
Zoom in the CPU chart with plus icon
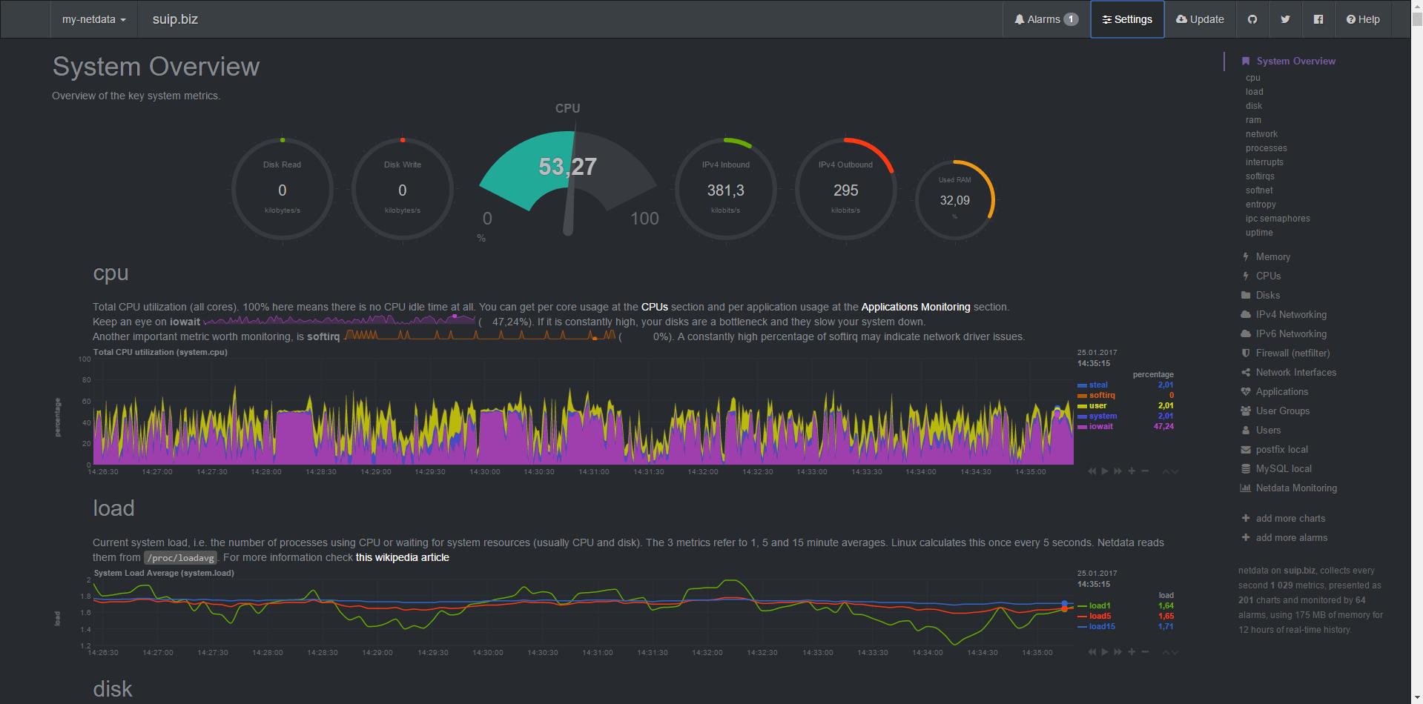tap(1132, 471)
